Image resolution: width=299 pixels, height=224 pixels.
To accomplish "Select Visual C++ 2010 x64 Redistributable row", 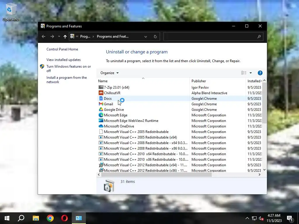I will (180, 154).
